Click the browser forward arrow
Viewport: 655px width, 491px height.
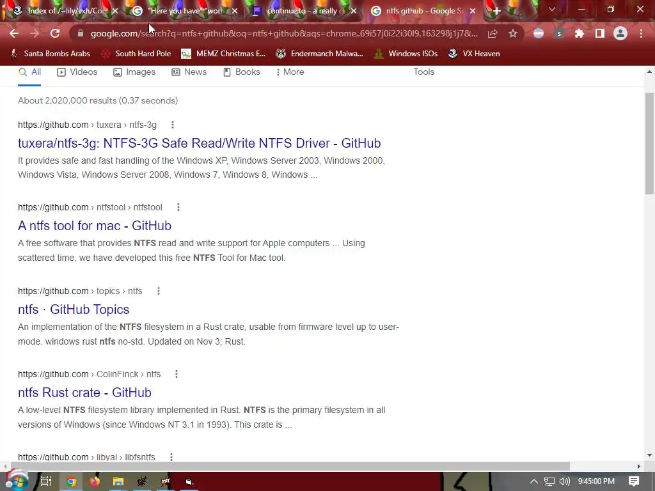(35, 33)
